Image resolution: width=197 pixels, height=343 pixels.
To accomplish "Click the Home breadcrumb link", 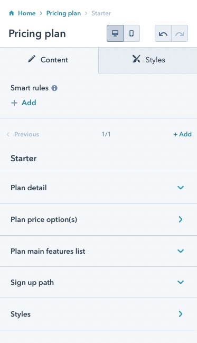I will pyautogui.click(x=27, y=13).
